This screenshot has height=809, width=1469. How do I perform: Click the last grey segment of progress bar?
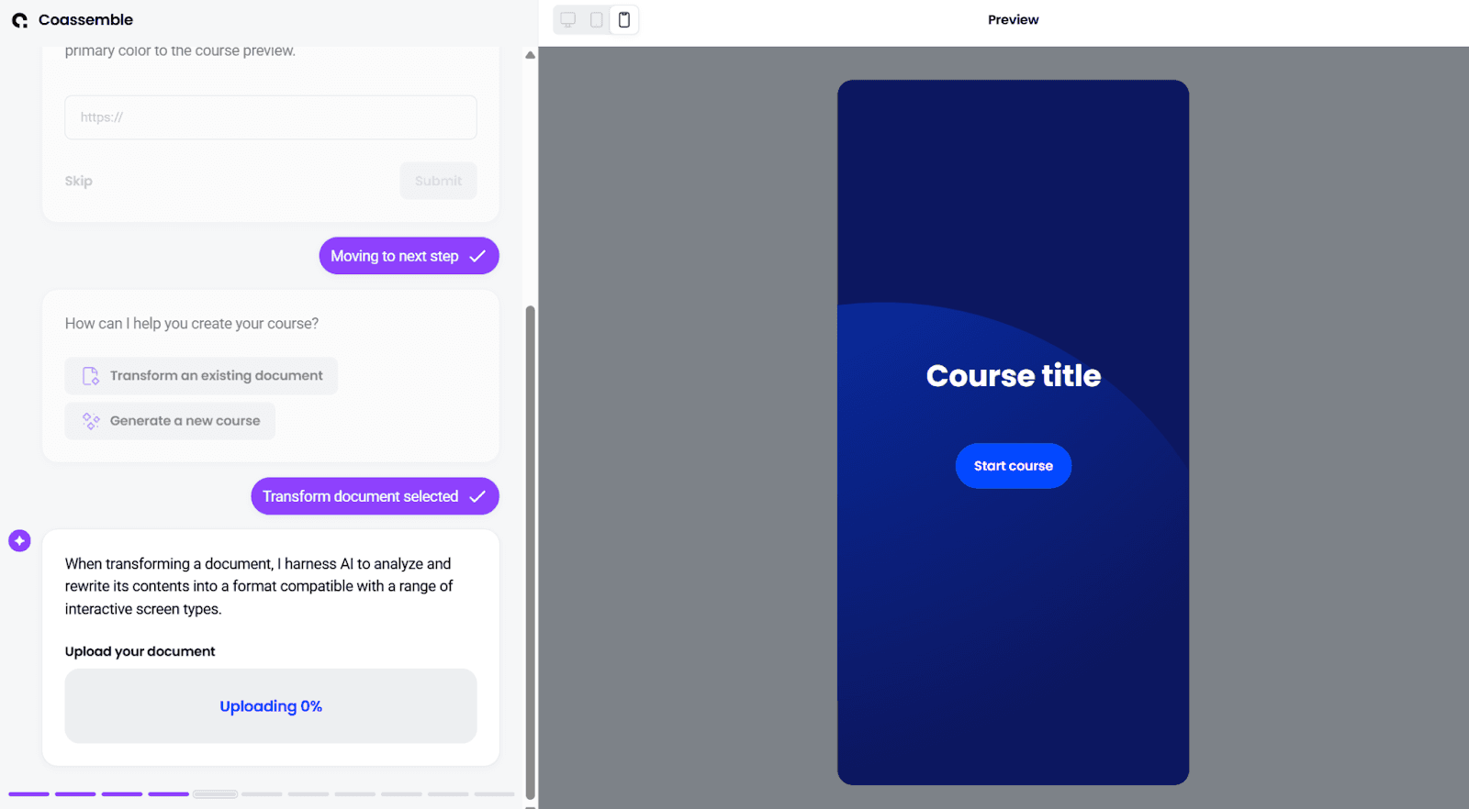point(494,794)
